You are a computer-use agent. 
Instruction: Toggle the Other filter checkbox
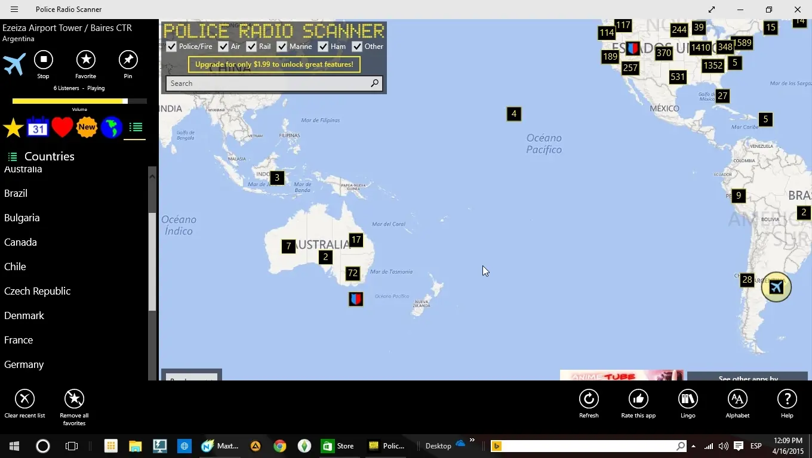(x=357, y=47)
